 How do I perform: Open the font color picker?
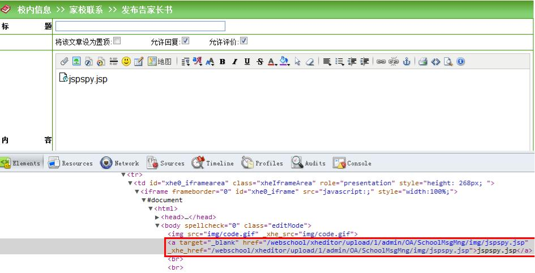(272, 61)
